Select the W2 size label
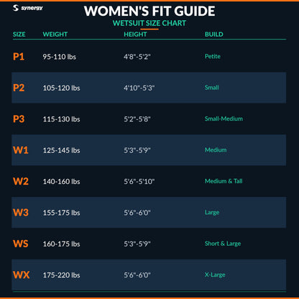Viewport: 299px width, 299px height. click(21, 181)
